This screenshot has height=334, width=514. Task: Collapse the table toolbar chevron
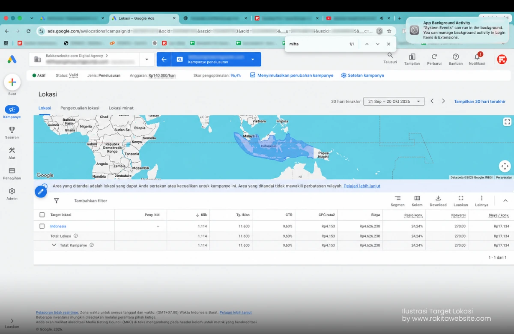[505, 201]
